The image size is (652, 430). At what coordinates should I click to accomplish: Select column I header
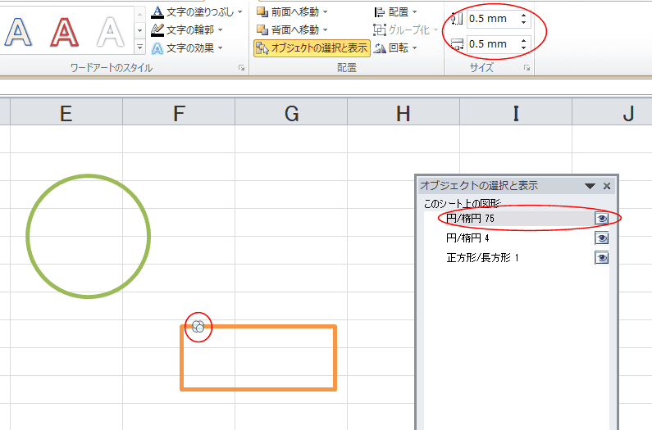pos(516,112)
